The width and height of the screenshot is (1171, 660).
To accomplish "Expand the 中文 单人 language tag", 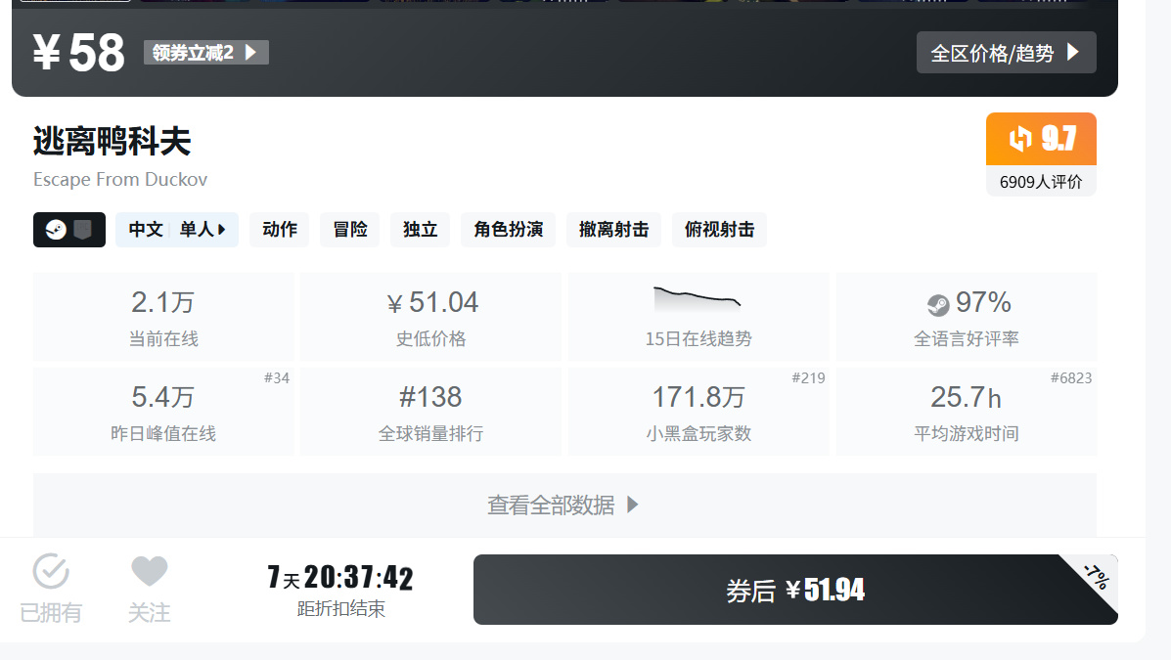I will coord(177,229).
